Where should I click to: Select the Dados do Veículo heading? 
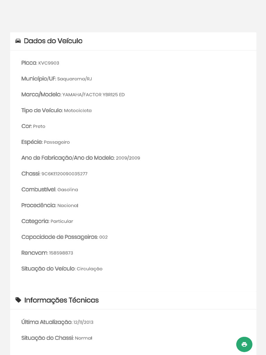[x=53, y=41]
